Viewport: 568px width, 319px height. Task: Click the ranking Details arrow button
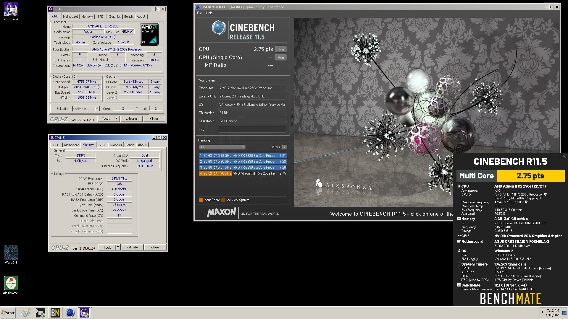284,147
